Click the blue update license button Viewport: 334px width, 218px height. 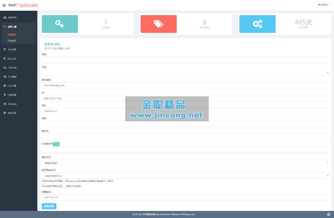(x=49, y=206)
